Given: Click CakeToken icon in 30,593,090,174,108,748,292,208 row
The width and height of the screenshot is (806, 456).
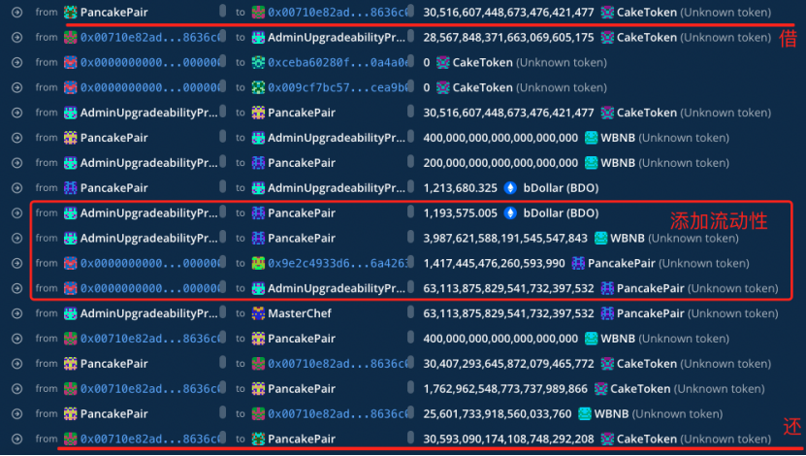Looking at the screenshot, I should coord(607,440).
